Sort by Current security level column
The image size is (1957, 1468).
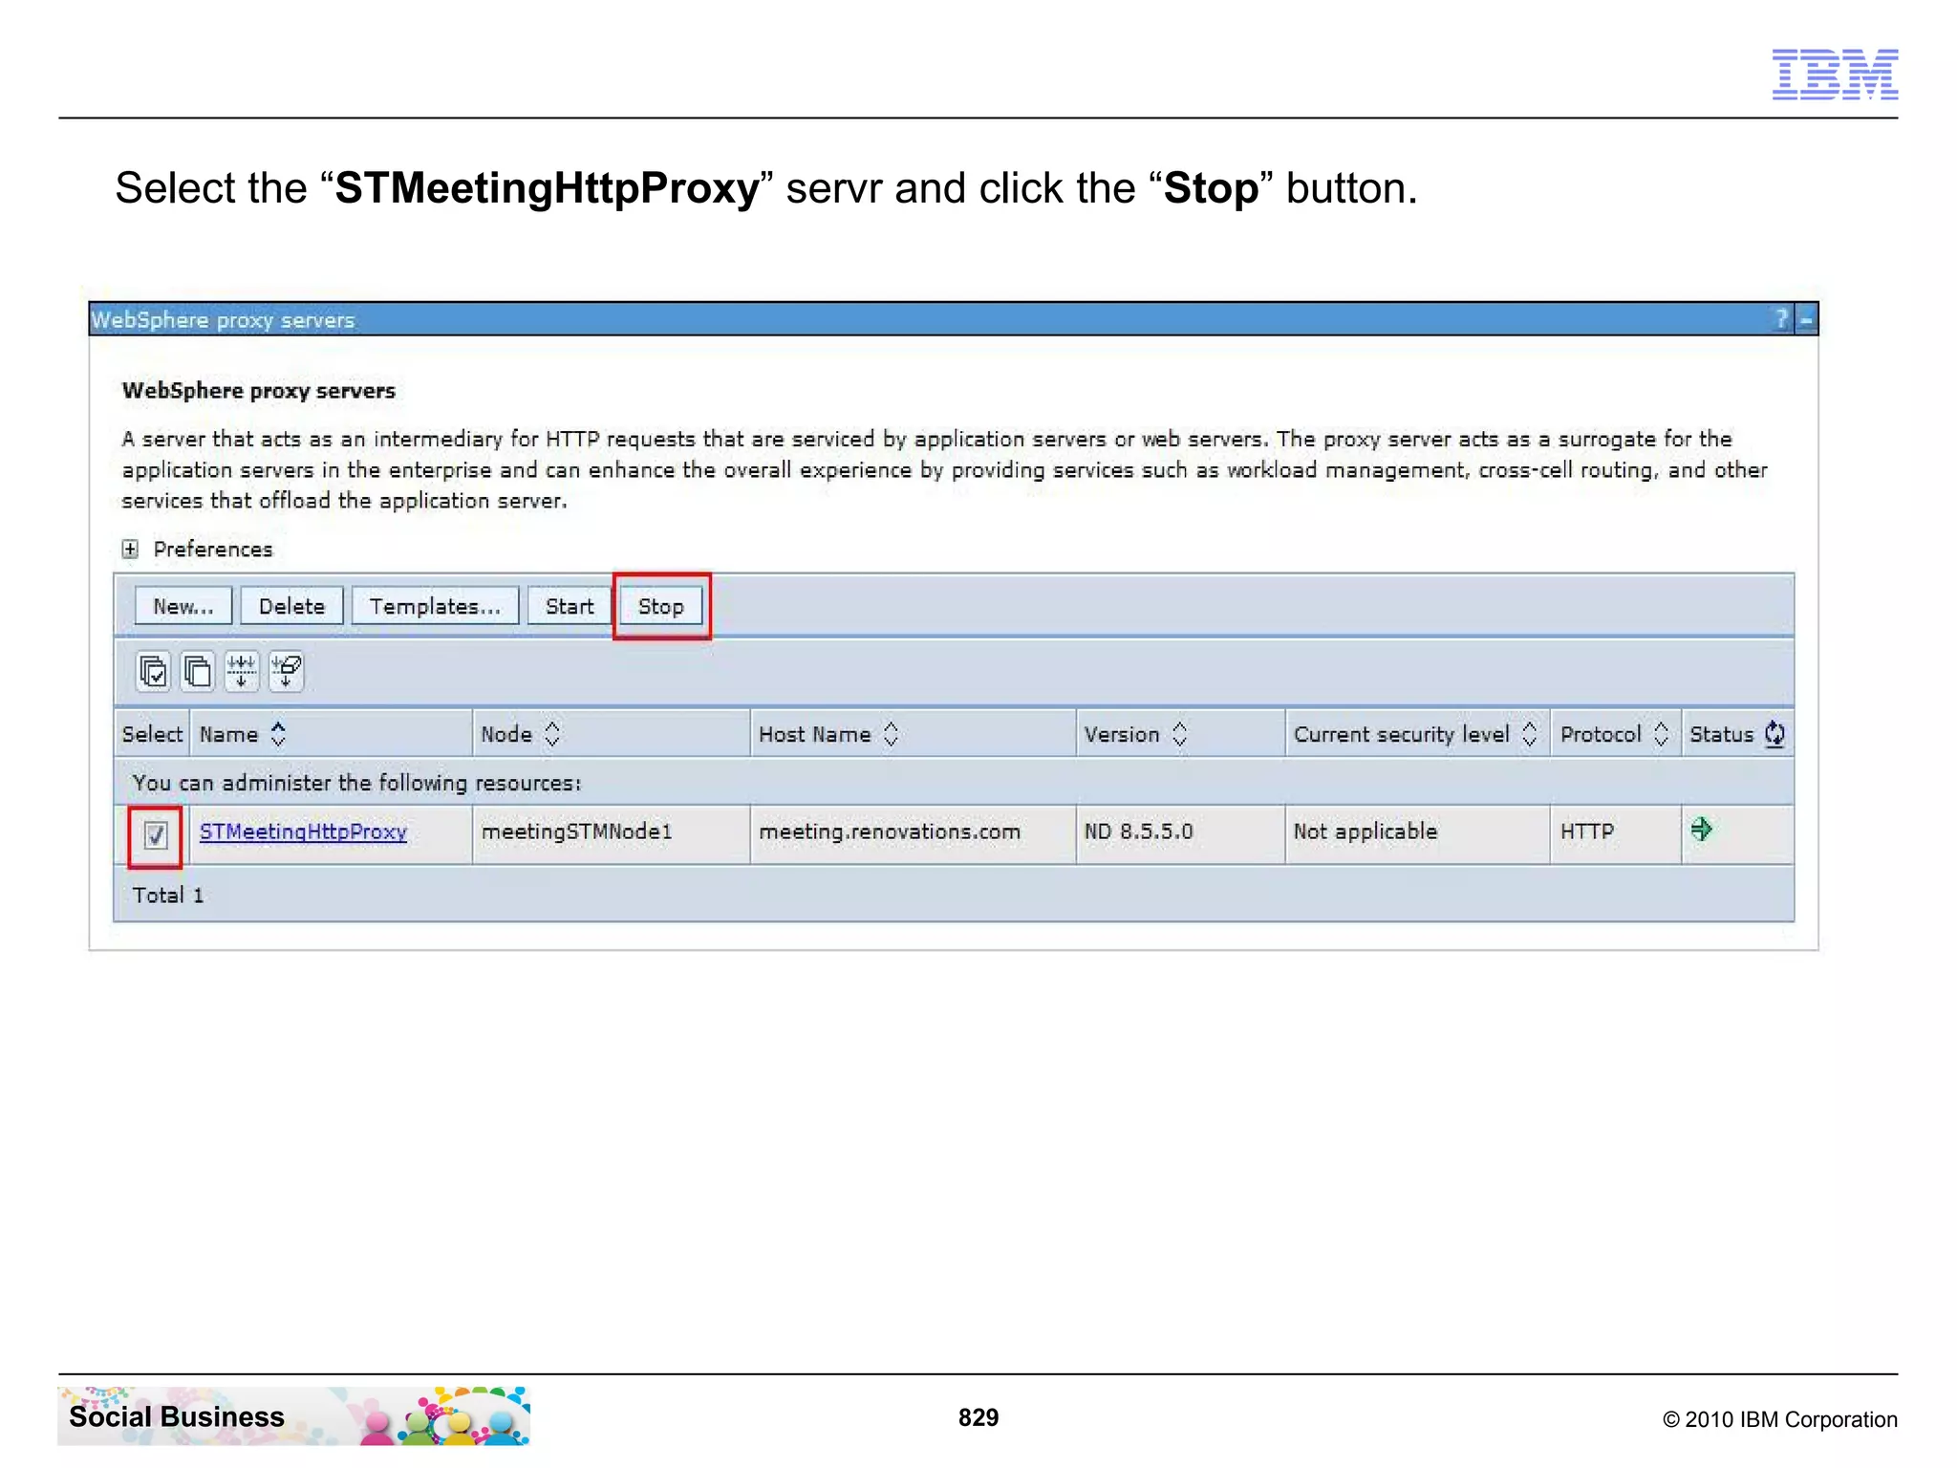(x=1529, y=734)
